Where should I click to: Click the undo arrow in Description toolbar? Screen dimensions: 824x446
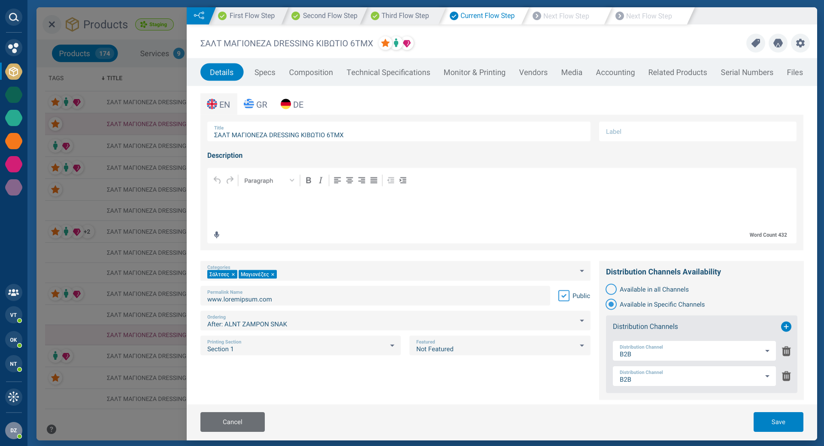tap(217, 180)
